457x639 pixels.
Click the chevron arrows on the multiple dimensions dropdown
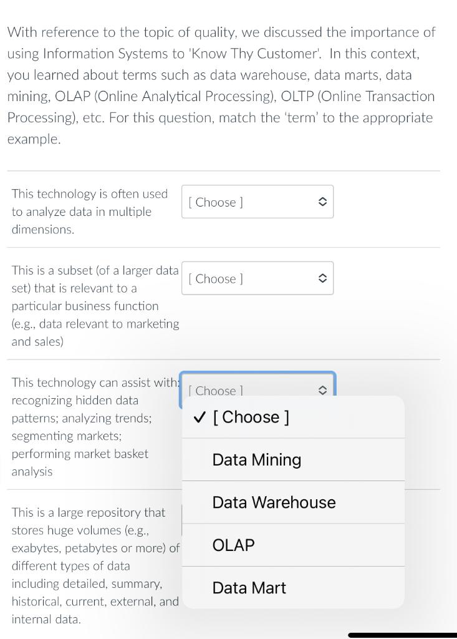(322, 202)
